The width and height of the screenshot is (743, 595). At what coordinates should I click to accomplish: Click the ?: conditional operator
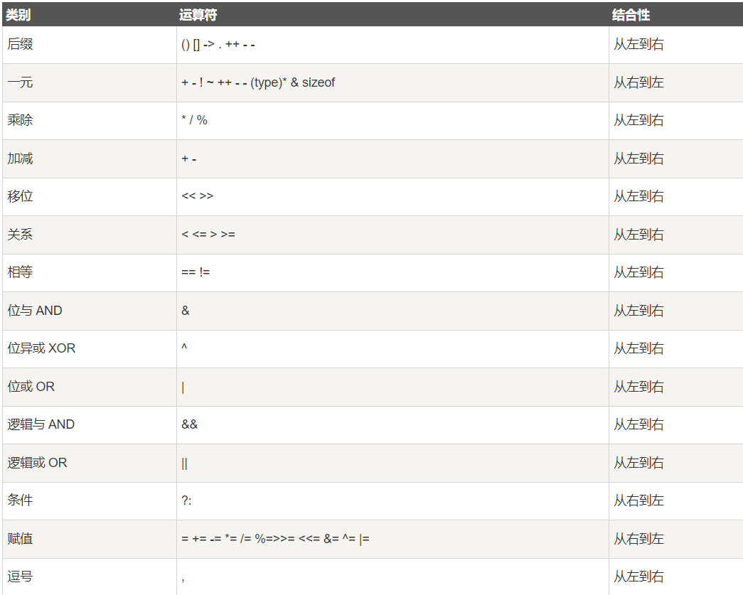click(x=186, y=500)
